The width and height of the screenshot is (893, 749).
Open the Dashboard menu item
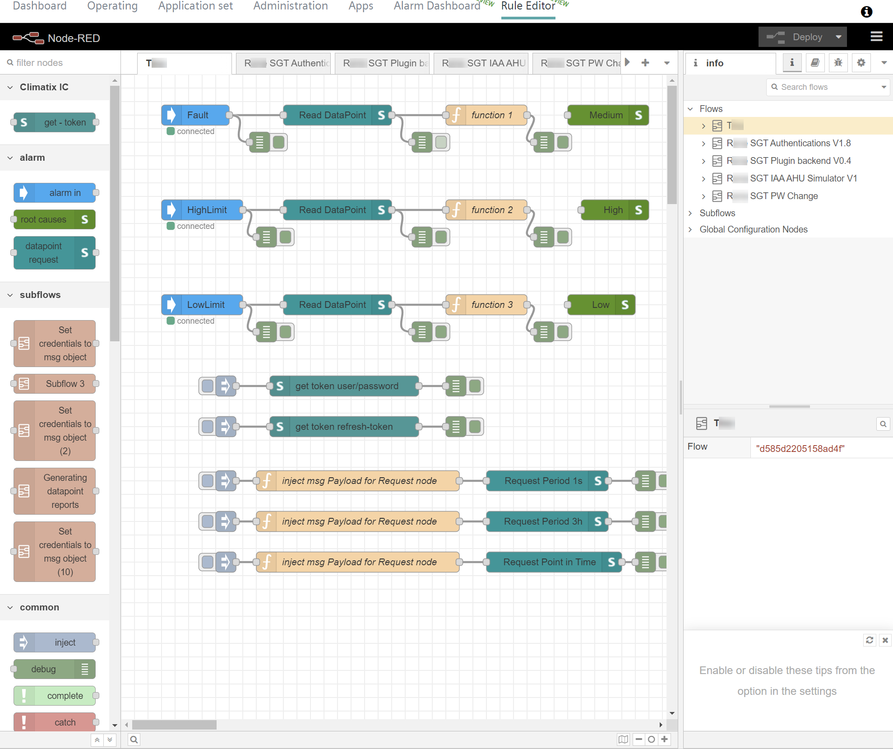(40, 6)
